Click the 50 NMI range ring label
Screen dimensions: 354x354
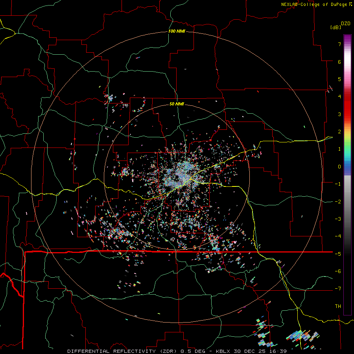[177, 104]
